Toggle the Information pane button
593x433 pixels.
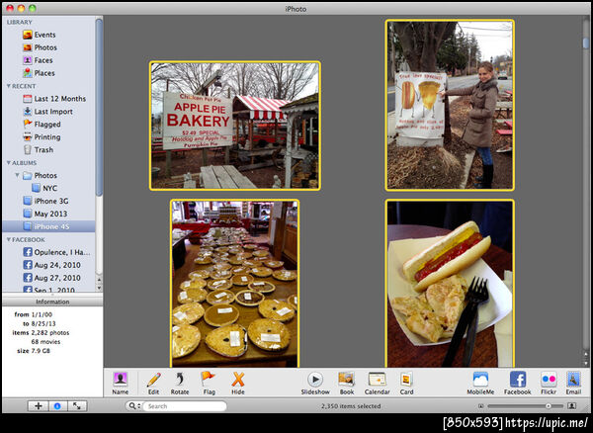pyautogui.click(x=57, y=406)
